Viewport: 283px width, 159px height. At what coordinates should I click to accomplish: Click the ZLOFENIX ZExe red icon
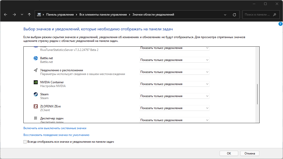[x=36, y=106]
